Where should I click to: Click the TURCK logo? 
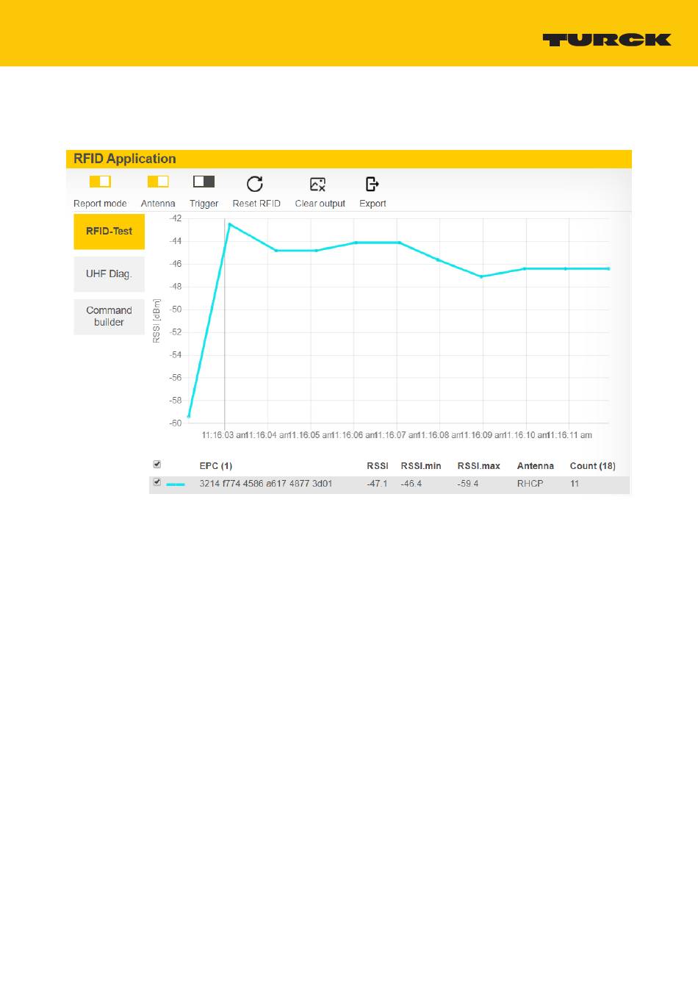point(607,40)
